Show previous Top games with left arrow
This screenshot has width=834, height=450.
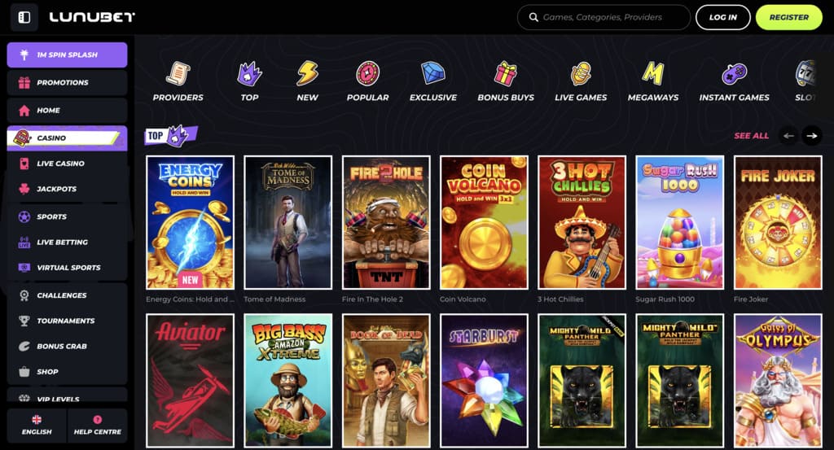pos(788,136)
